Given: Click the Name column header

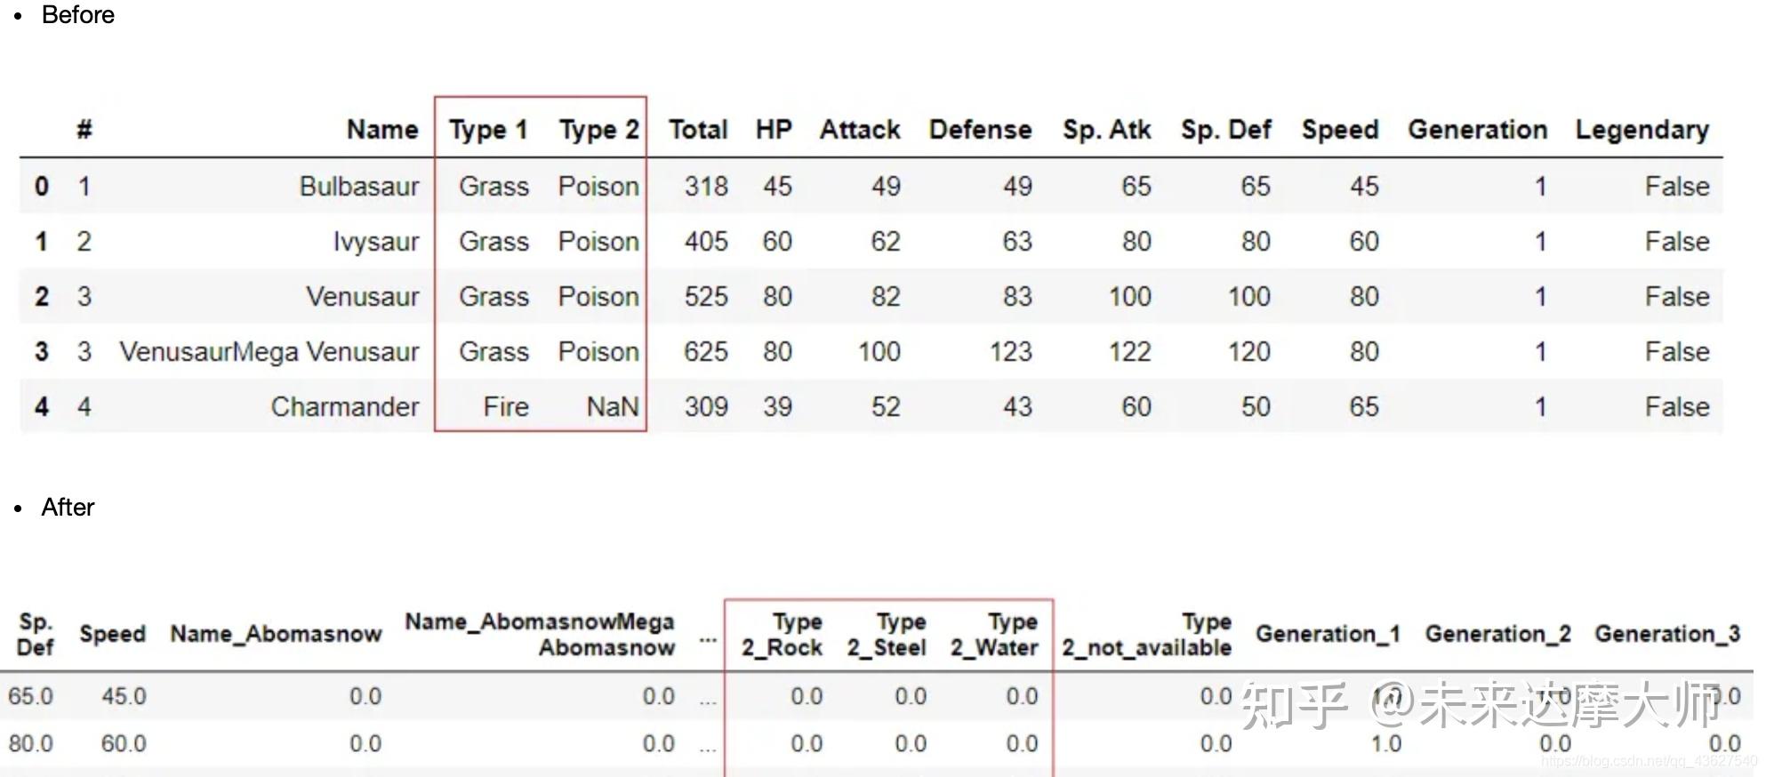Looking at the screenshot, I should [x=381, y=130].
